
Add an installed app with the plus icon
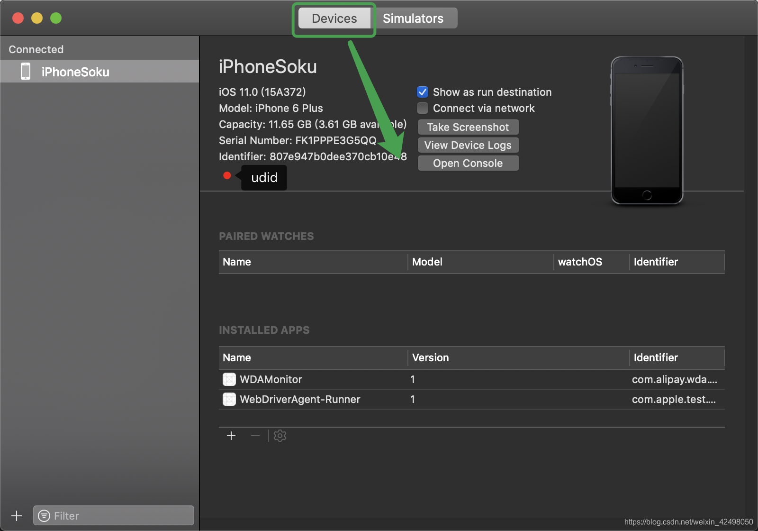pos(231,436)
